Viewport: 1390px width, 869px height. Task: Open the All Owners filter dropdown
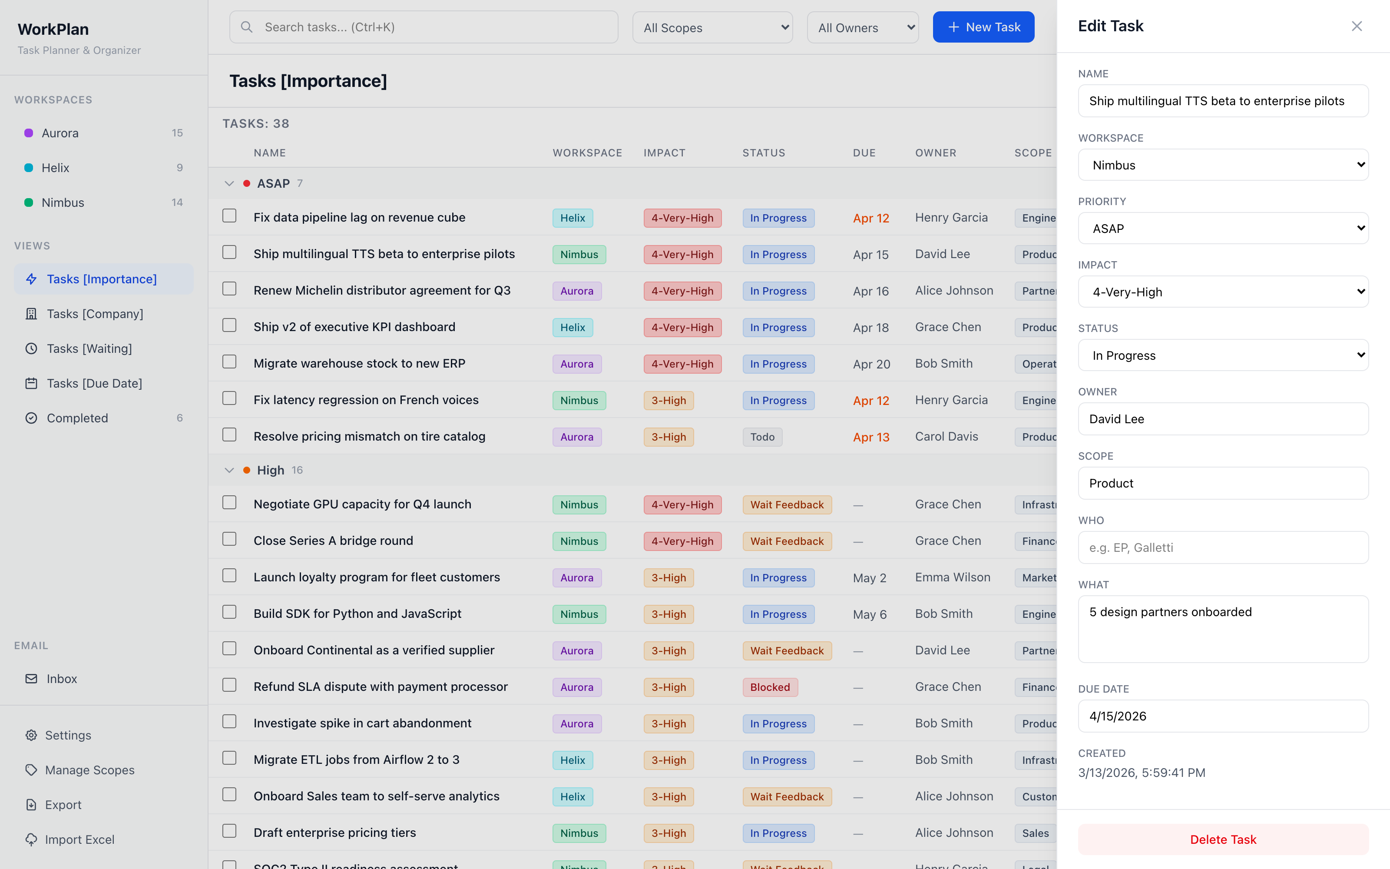863,27
